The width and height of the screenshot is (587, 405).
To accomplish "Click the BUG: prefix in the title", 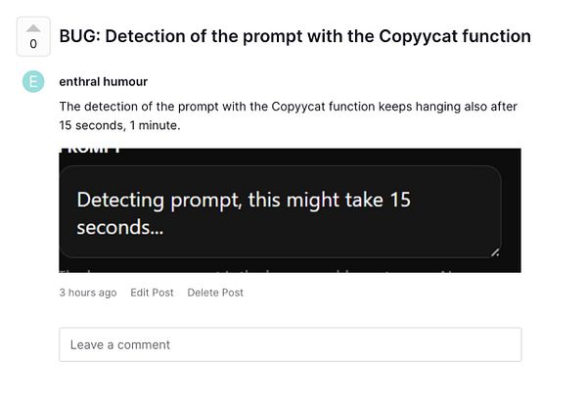I will tap(79, 36).
